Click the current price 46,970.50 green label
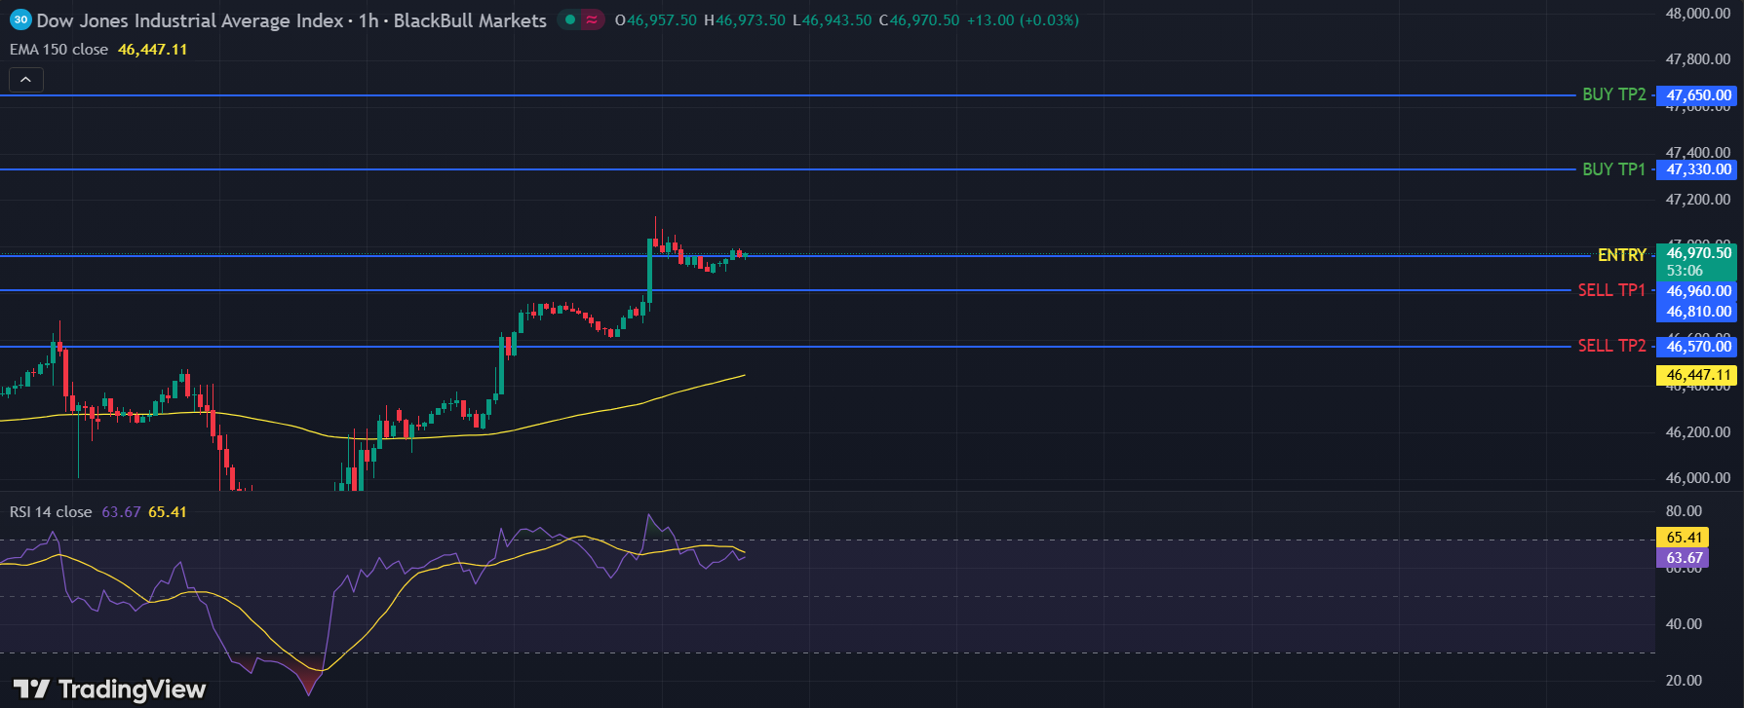Image resolution: width=1744 pixels, height=708 pixels. [x=1698, y=253]
